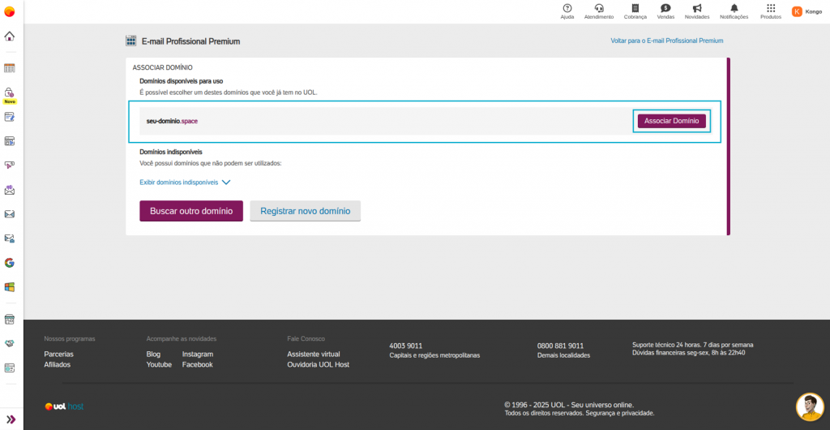830x430 pixels.
Task: Open Vendas sales bubble icon
Action: 665,11
